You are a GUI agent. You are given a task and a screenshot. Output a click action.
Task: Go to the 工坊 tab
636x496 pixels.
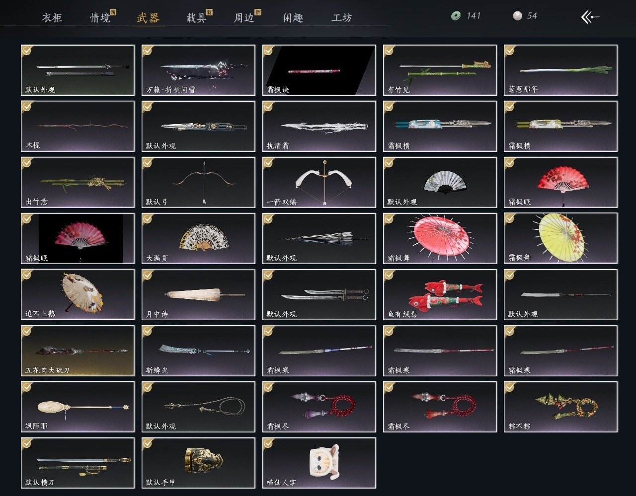(x=342, y=18)
